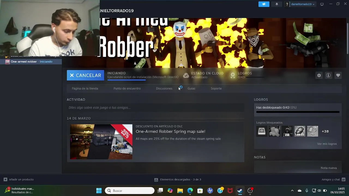
Task: Open Steam help question mark icon
Action: pos(287,4)
